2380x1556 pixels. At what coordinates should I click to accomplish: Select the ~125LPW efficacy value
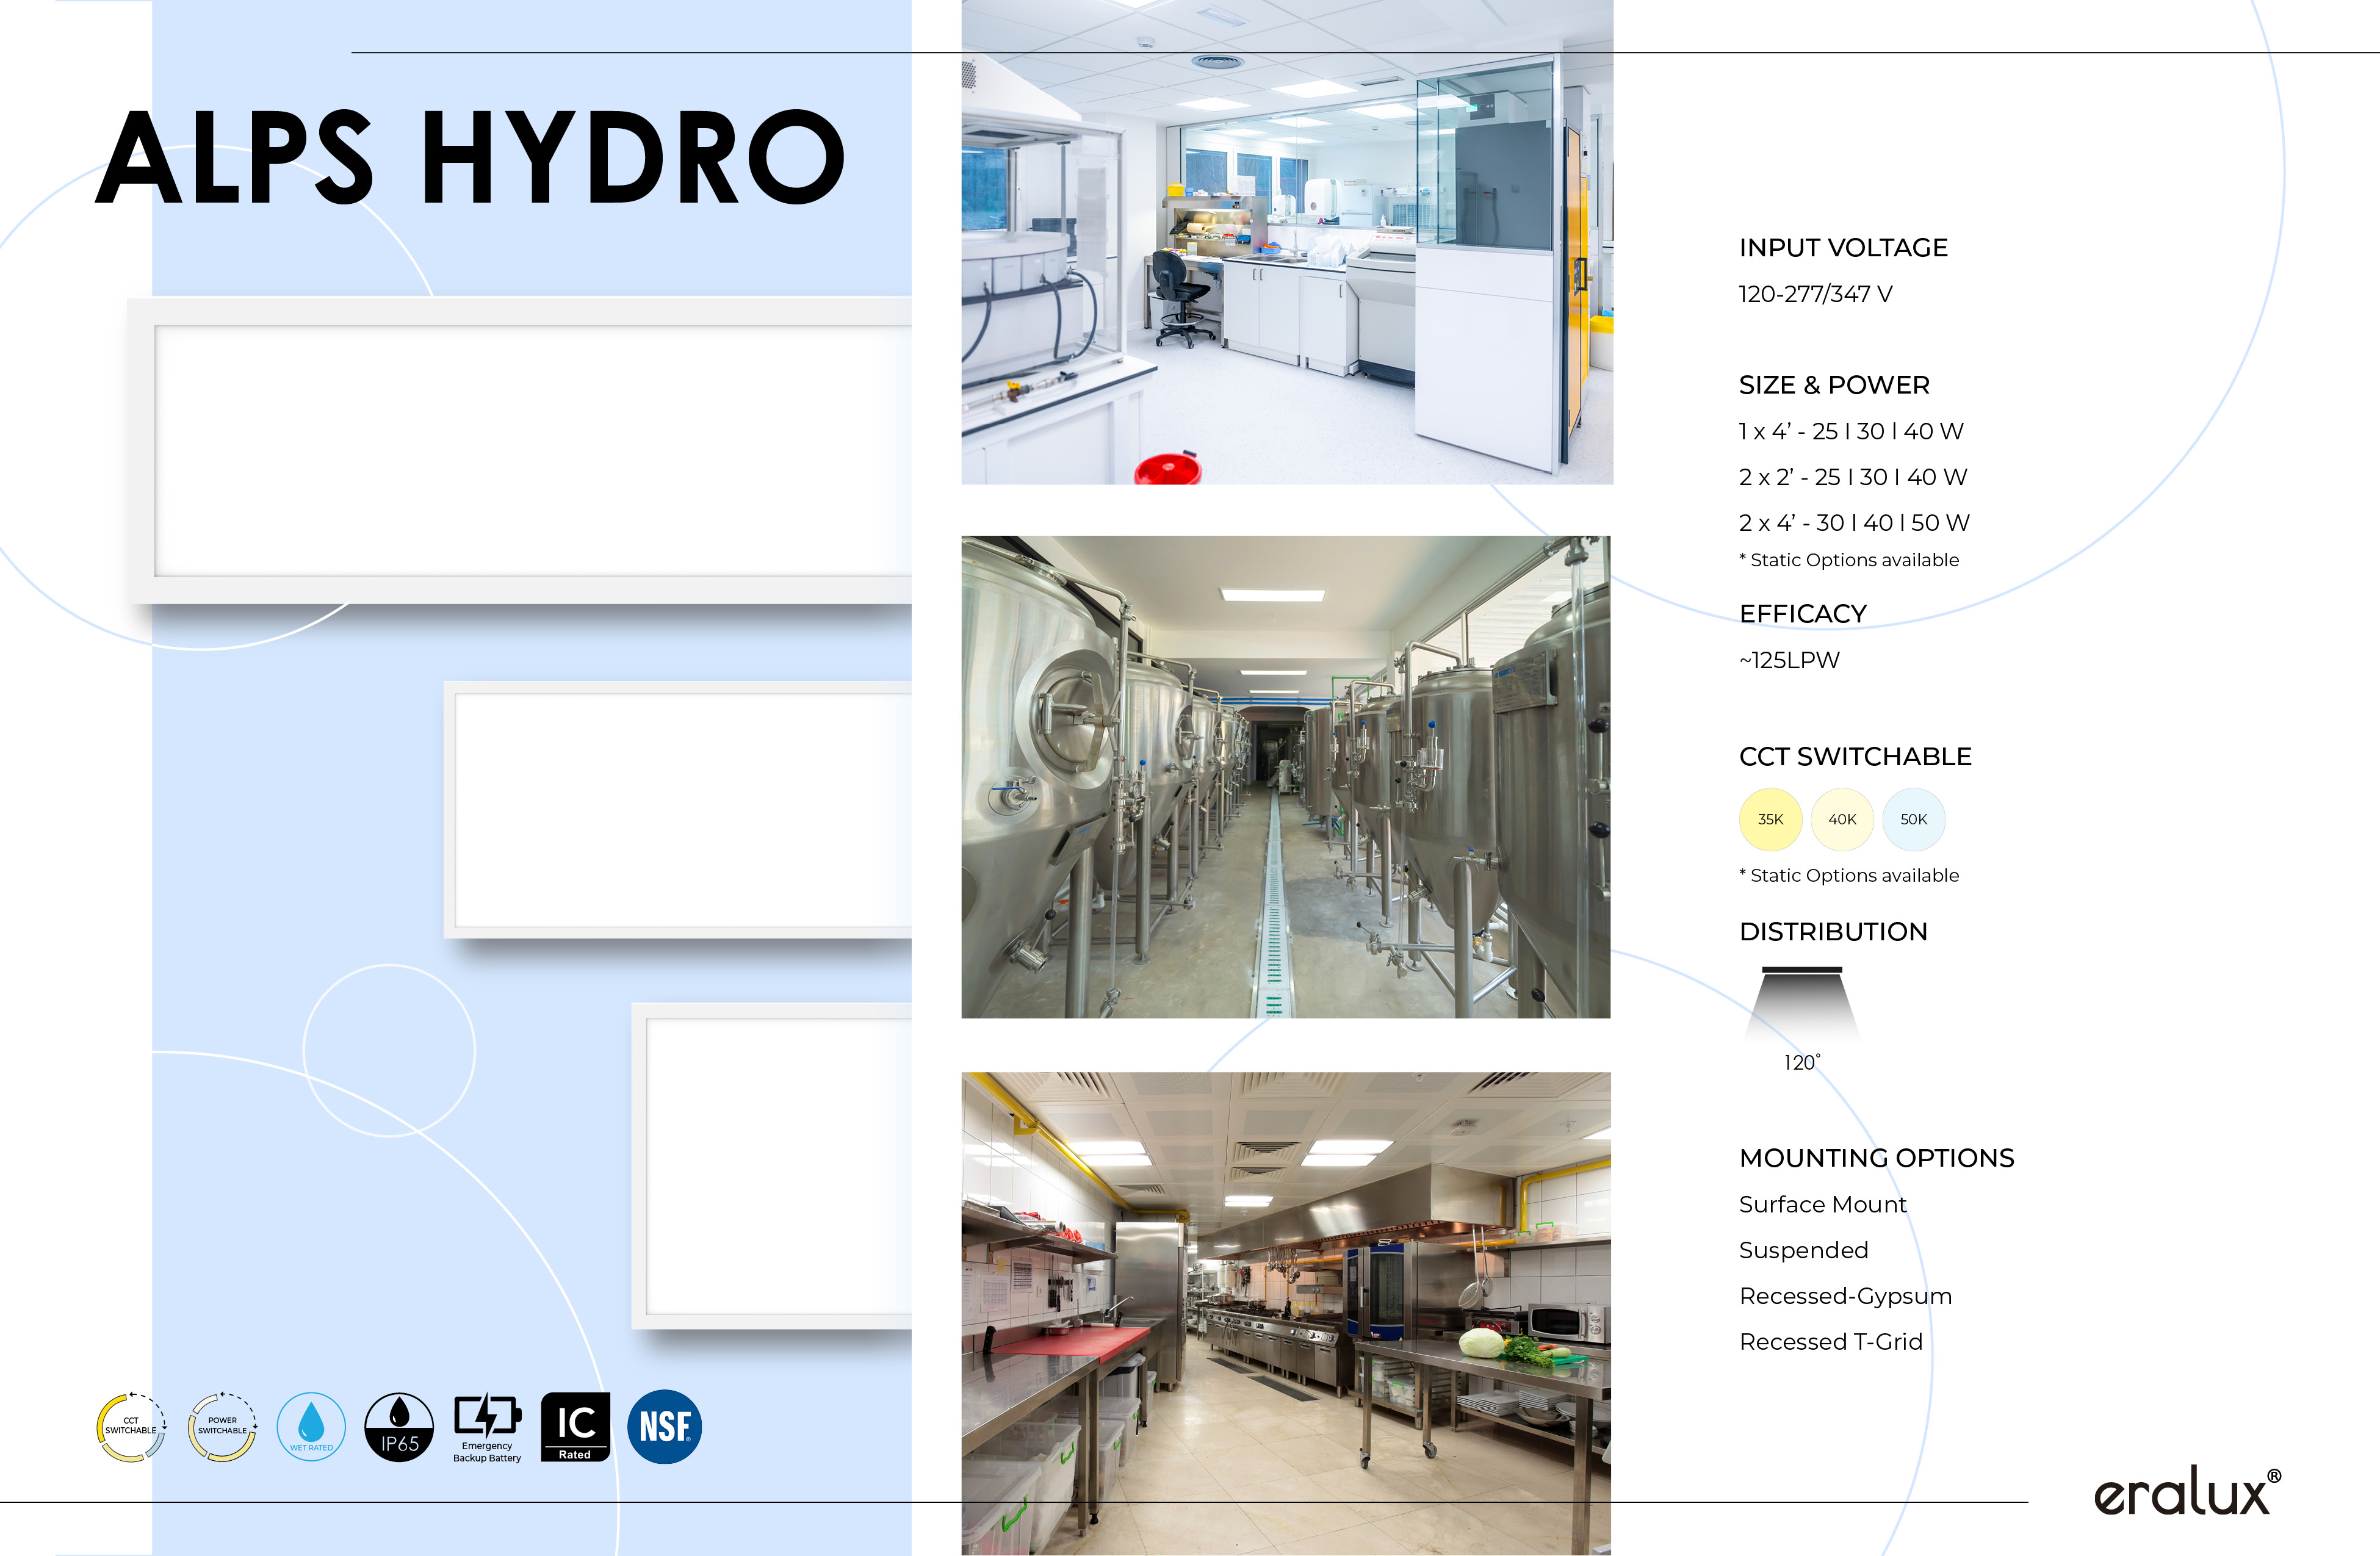click(x=1789, y=660)
